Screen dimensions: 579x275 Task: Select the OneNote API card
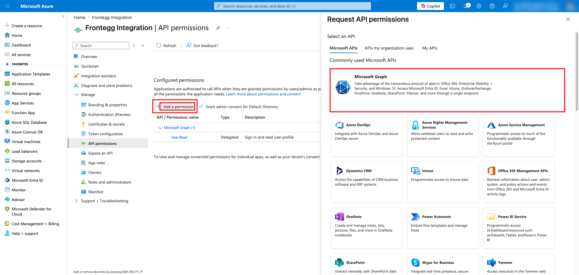367,228
